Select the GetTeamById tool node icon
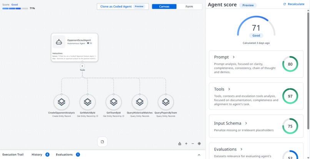 click(114, 102)
